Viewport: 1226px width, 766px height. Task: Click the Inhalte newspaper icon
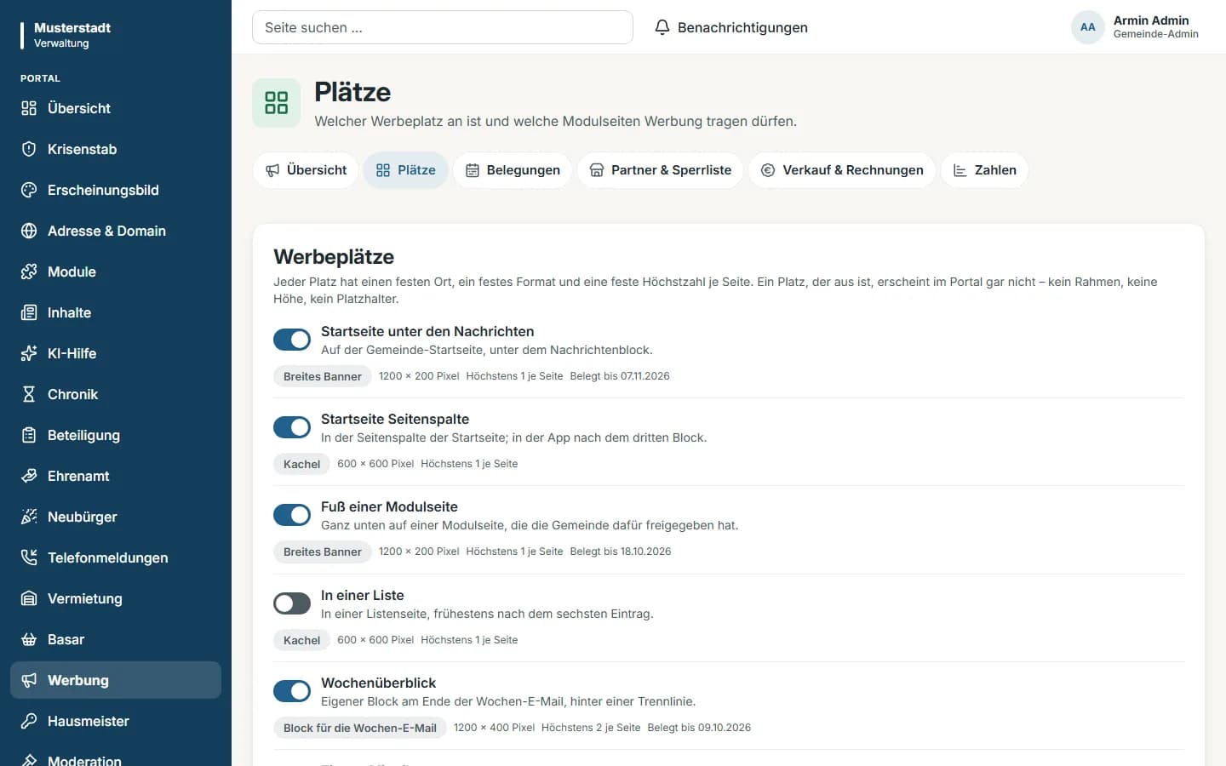pyautogui.click(x=29, y=312)
